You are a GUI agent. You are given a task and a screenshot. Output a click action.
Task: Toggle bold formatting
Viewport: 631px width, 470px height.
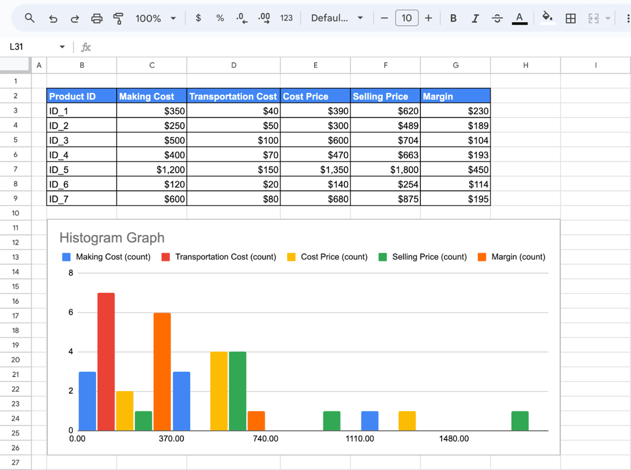[x=453, y=18]
